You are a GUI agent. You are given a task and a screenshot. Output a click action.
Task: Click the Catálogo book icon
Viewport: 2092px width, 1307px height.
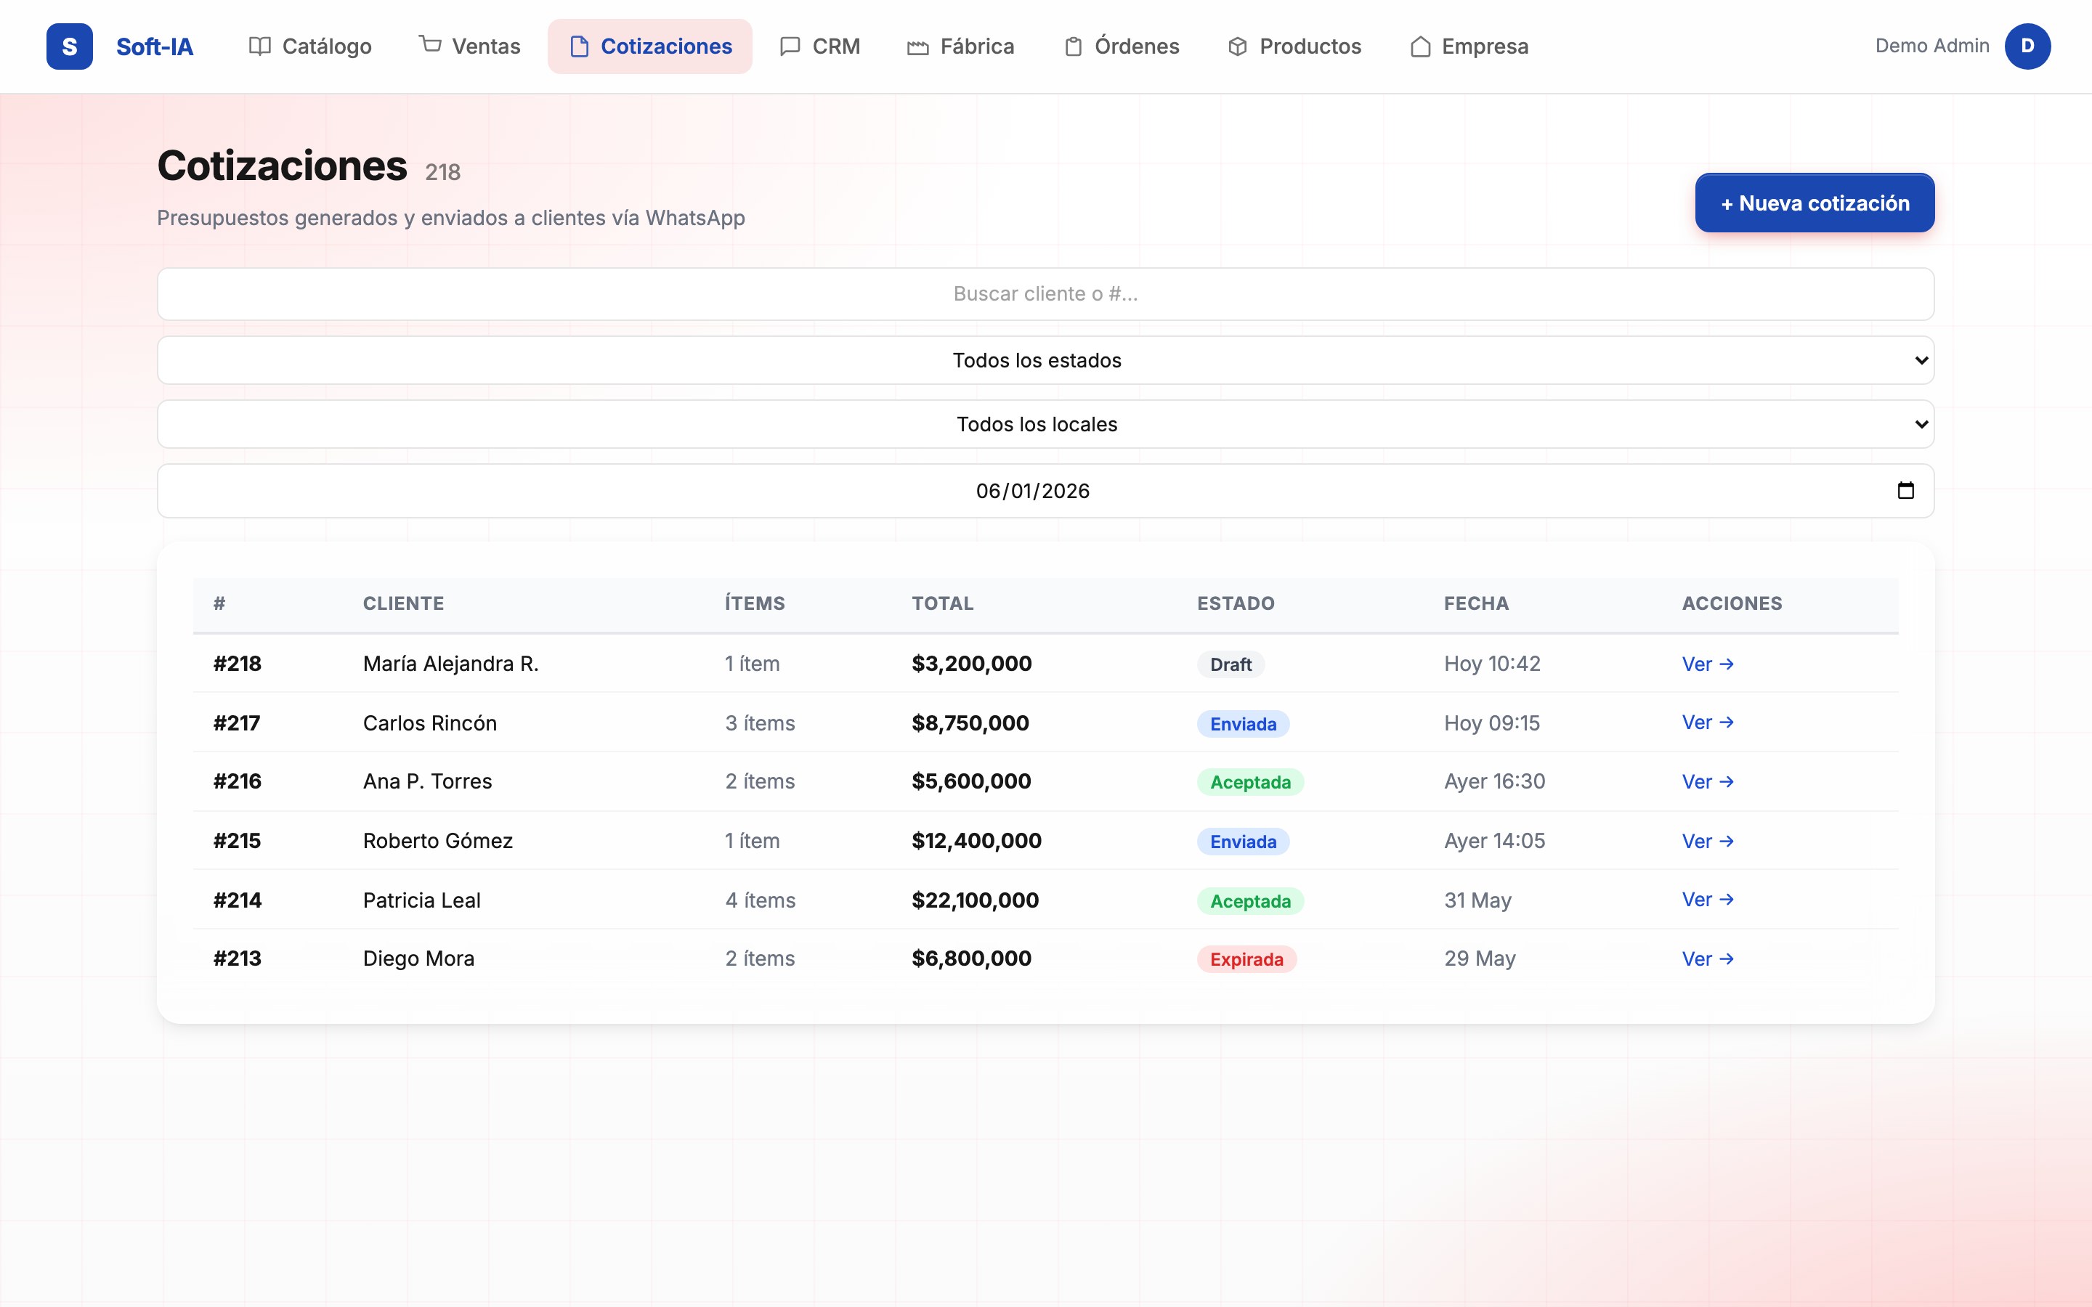click(259, 46)
